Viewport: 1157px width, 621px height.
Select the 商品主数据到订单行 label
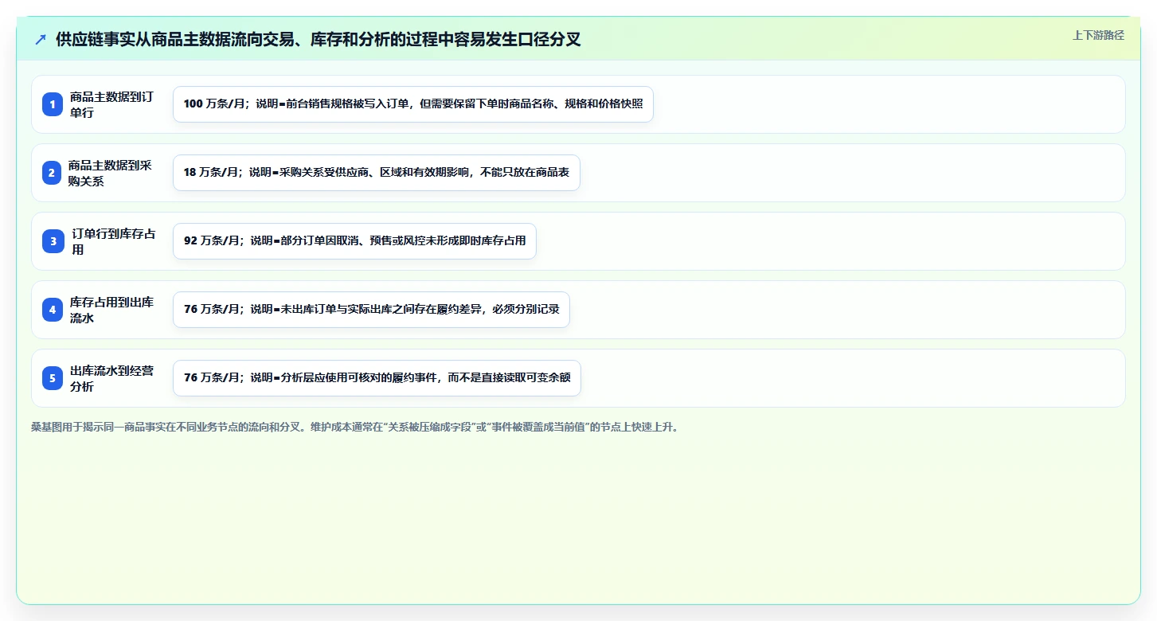[x=111, y=104]
